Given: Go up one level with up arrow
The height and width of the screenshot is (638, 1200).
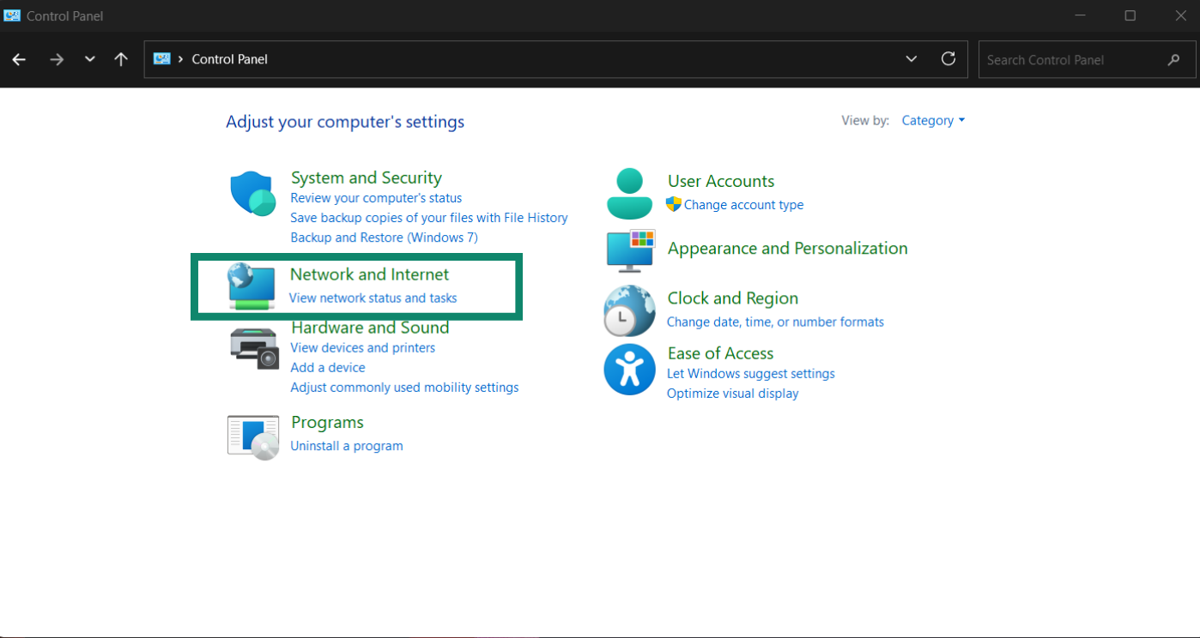Looking at the screenshot, I should pos(121,59).
